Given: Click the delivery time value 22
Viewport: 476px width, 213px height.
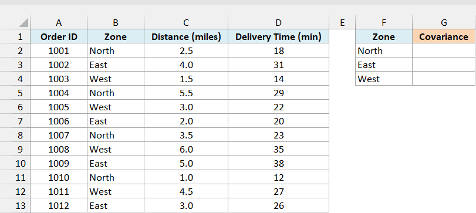Looking at the screenshot, I should 278,107.
